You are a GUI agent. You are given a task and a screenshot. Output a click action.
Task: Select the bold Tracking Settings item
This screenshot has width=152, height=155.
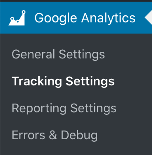coord(63,81)
